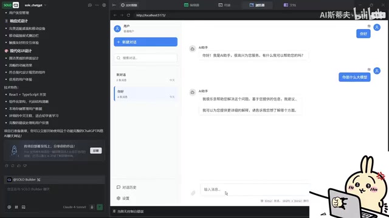This screenshot has width=389, height=218.
Task: Click the green send button
Action: [x=100, y=207]
